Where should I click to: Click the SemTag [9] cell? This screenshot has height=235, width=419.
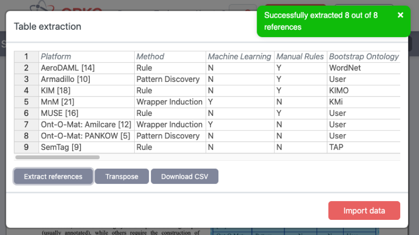pyautogui.click(x=86, y=147)
